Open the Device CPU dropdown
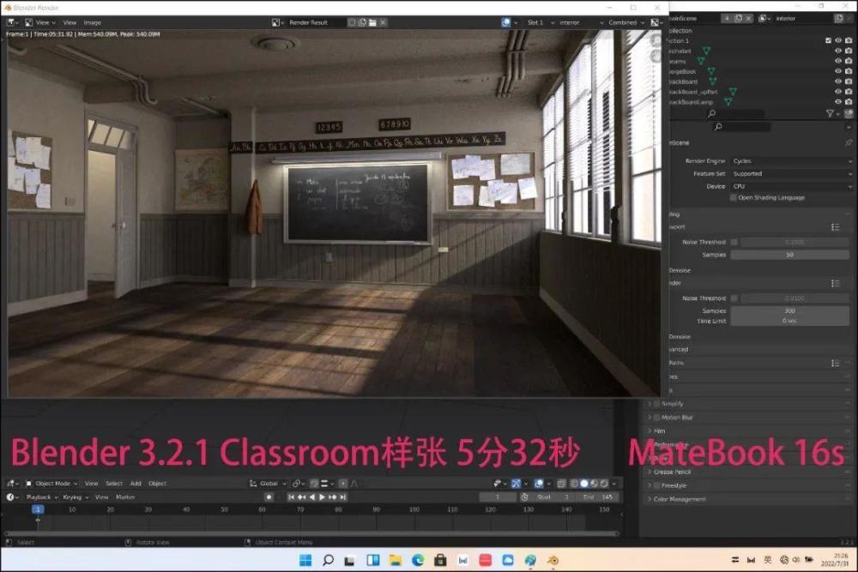The width and height of the screenshot is (858, 572). tap(792, 186)
